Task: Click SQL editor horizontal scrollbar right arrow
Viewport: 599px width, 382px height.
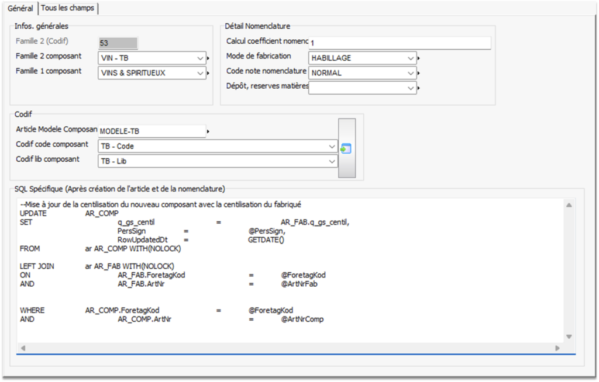Action: (x=557, y=348)
